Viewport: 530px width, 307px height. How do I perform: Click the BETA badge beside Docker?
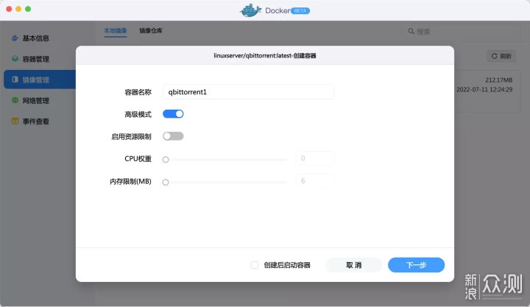(x=300, y=11)
